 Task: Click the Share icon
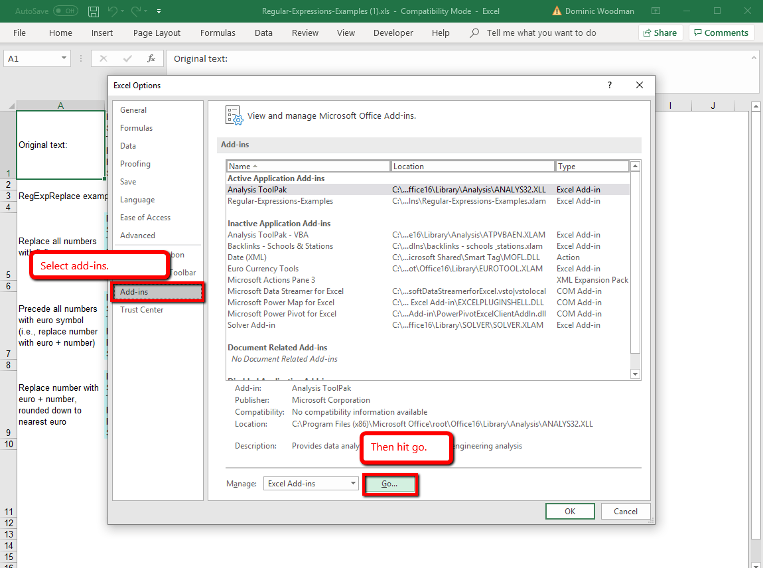[660, 32]
